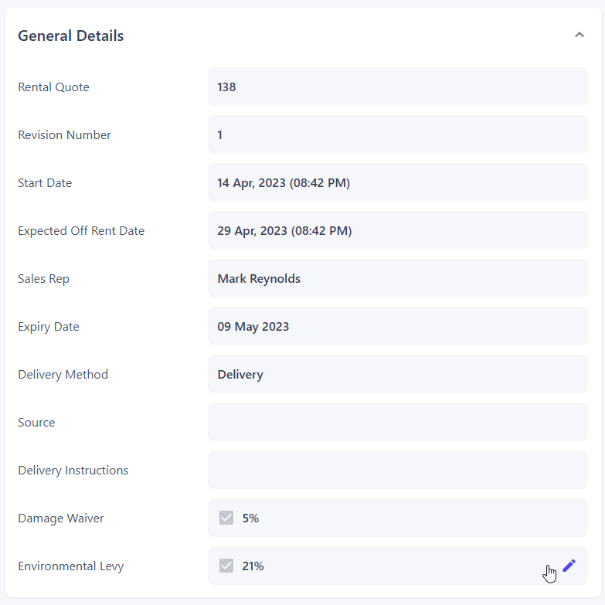
Task: Select the field showing 09 May 2023
Action: (397, 326)
